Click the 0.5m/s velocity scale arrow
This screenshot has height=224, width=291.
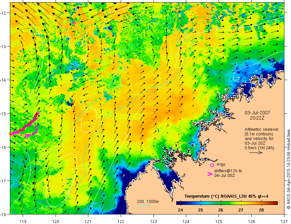[x=256, y=153]
